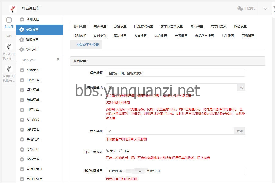Select 关闭 for 闯关二次确认
275x183 pixels.
pyautogui.click(x=108, y=151)
